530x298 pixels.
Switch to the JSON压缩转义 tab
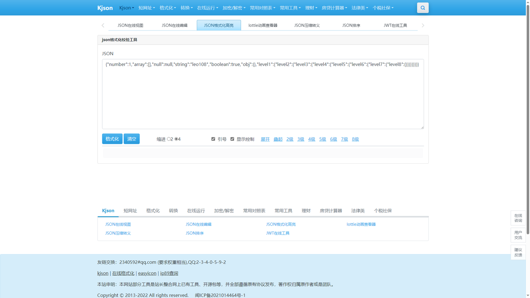point(307,25)
